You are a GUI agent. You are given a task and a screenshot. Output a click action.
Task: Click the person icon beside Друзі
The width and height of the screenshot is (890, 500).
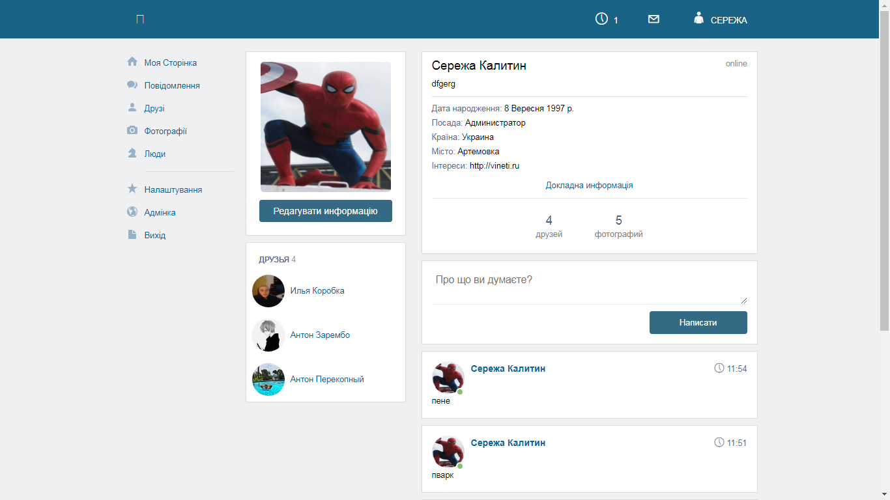132,107
